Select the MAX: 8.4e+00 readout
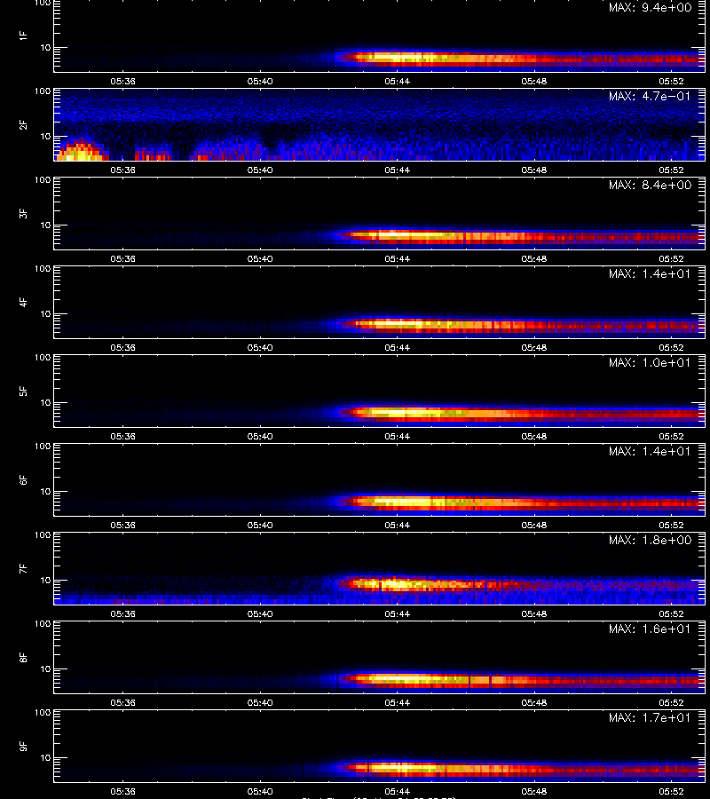This screenshot has height=799, width=710. (x=650, y=185)
